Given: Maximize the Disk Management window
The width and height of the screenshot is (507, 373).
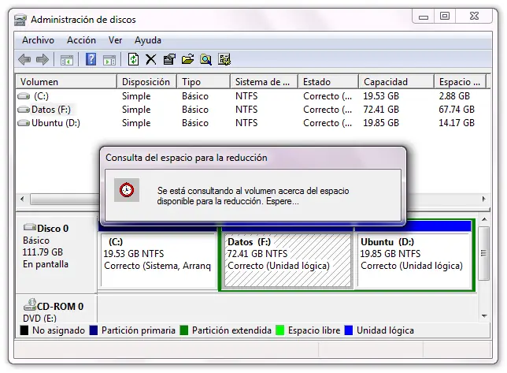Looking at the screenshot, I should point(445,17).
